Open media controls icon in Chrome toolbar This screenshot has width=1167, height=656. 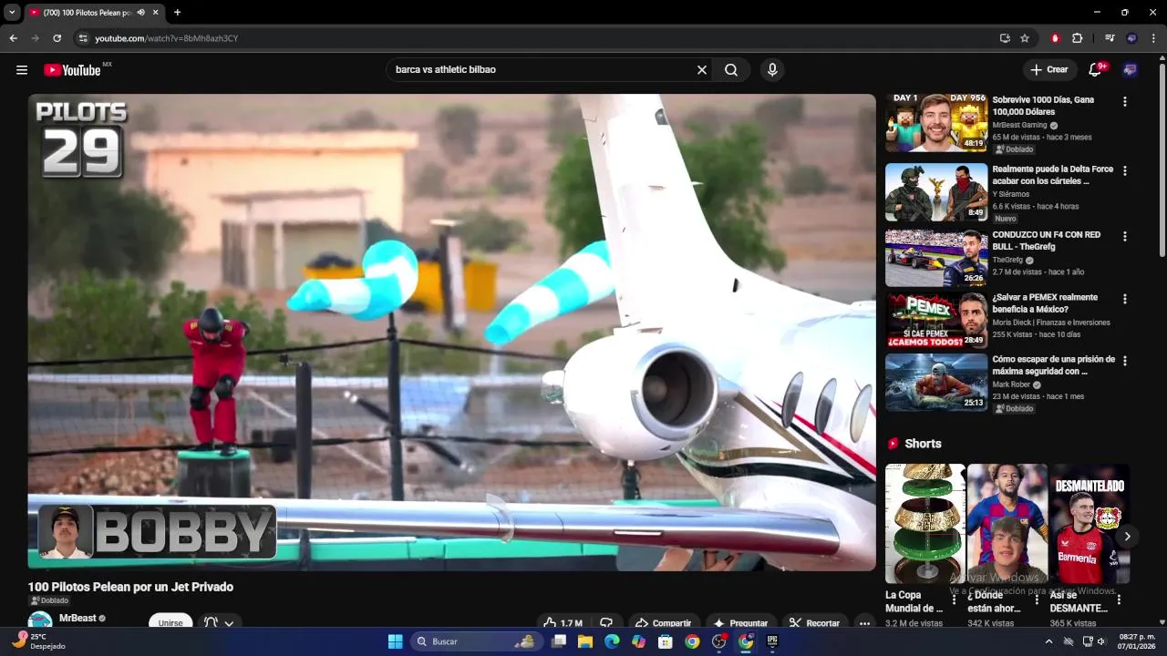[1110, 38]
